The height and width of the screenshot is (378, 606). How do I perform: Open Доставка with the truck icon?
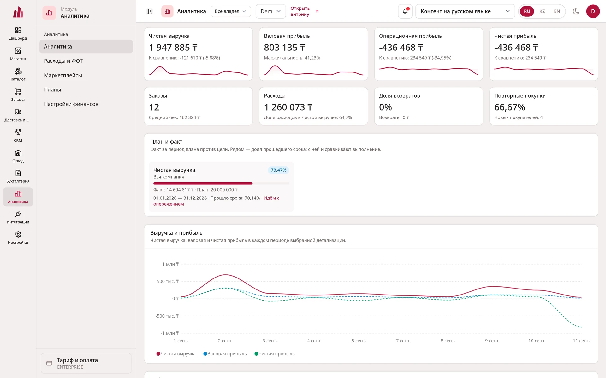(18, 112)
